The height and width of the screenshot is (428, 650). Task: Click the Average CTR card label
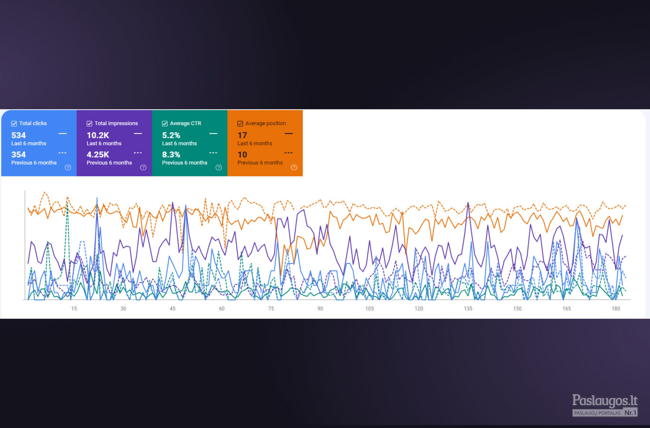click(x=186, y=123)
